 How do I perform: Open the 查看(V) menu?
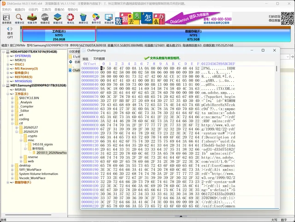pyautogui.click(x=59, y=10)
